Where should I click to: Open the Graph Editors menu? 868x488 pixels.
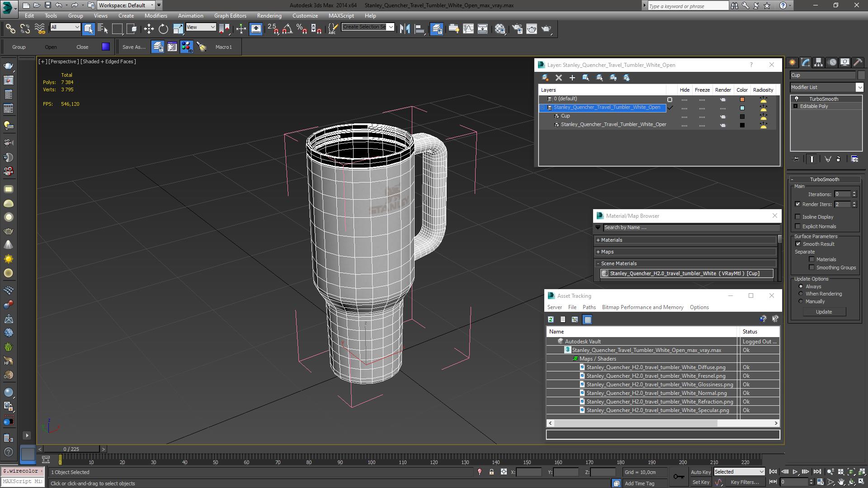click(x=230, y=16)
